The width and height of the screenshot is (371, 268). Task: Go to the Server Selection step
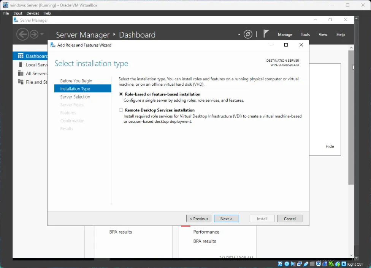pyautogui.click(x=75, y=97)
